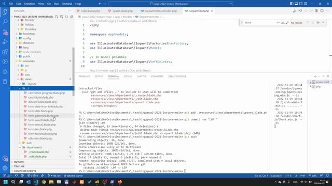332x186 pixels.
Task: Collapse all folders in explorer
Action: pos(72,17)
